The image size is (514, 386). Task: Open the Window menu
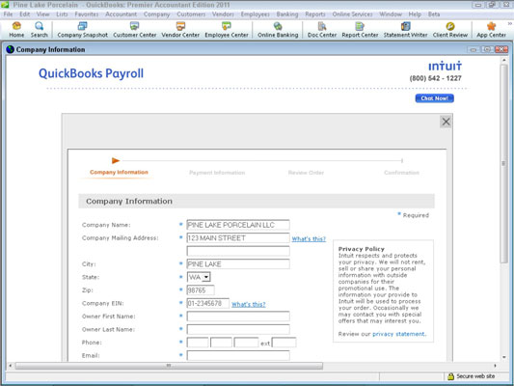tap(391, 14)
